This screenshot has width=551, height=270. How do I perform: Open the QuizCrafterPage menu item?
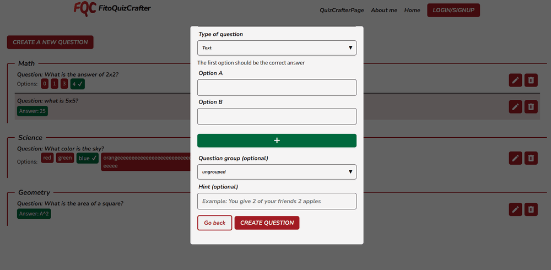tap(342, 10)
